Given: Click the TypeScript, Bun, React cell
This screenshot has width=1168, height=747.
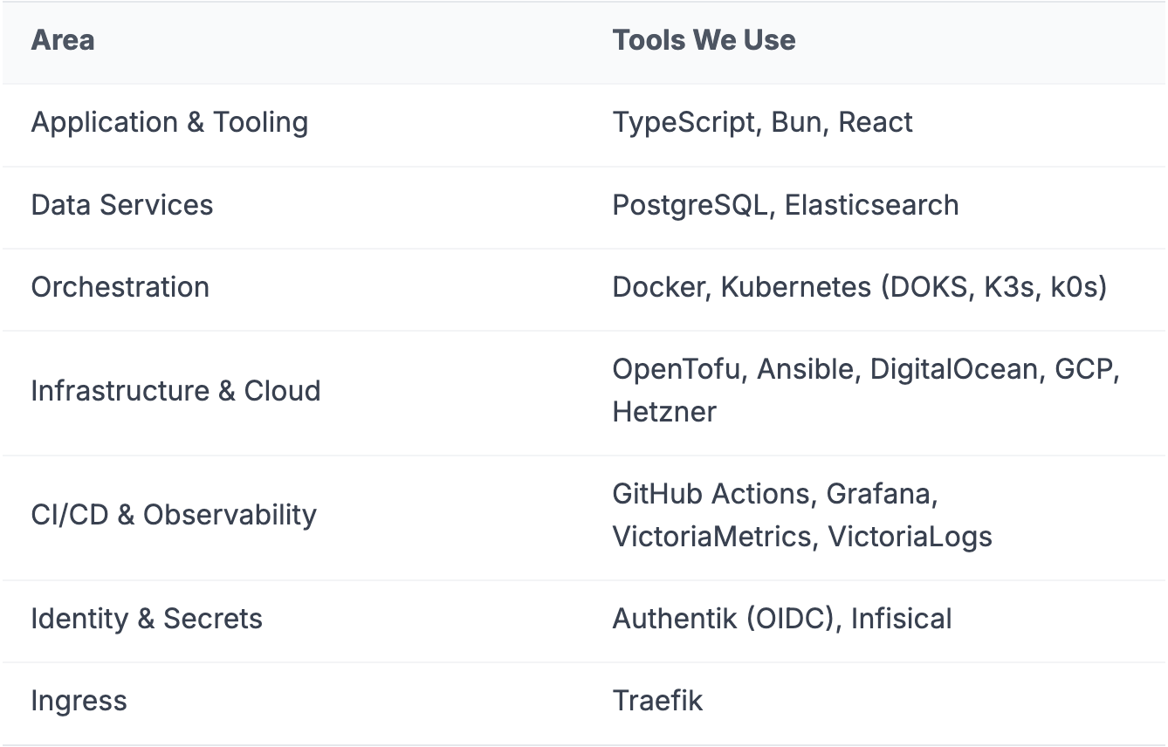Looking at the screenshot, I should (762, 123).
